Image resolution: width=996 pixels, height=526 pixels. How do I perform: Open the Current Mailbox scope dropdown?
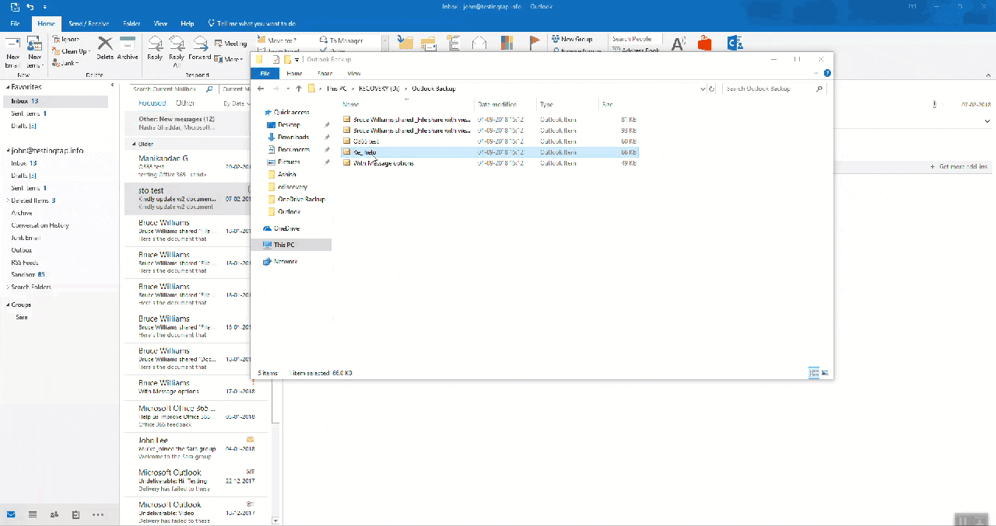(233, 89)
